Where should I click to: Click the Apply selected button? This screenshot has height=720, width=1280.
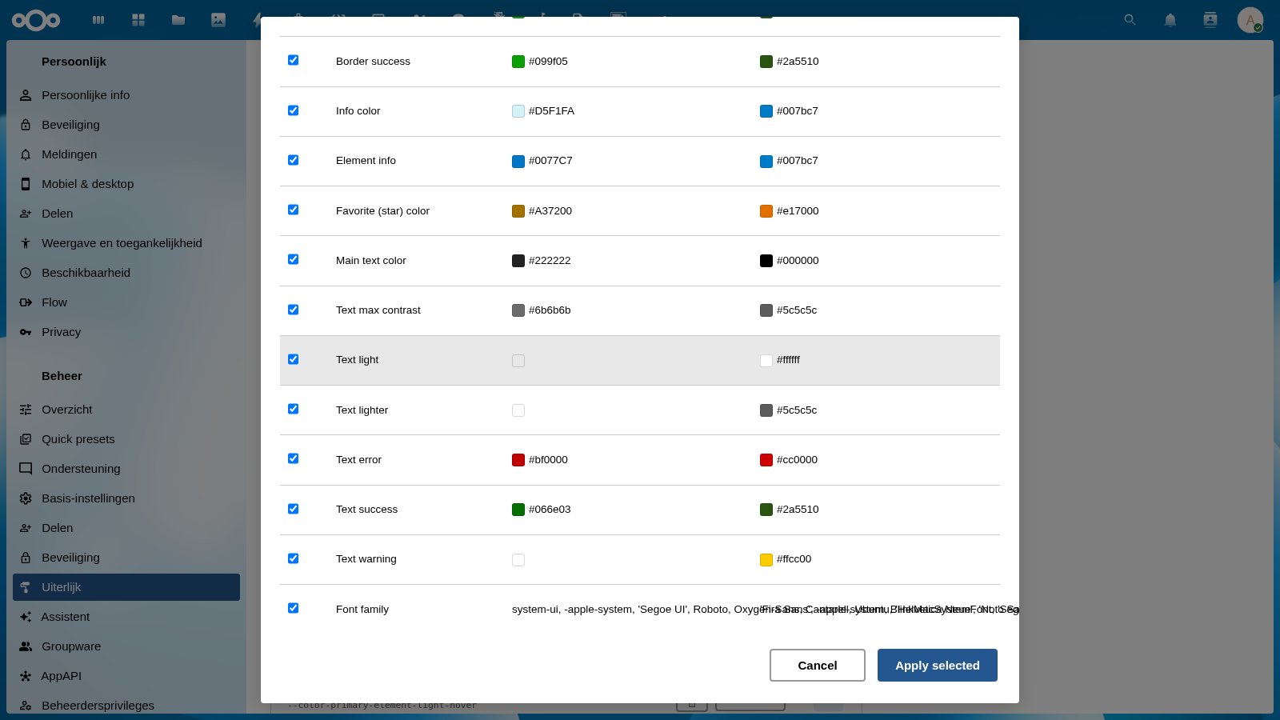938,666
